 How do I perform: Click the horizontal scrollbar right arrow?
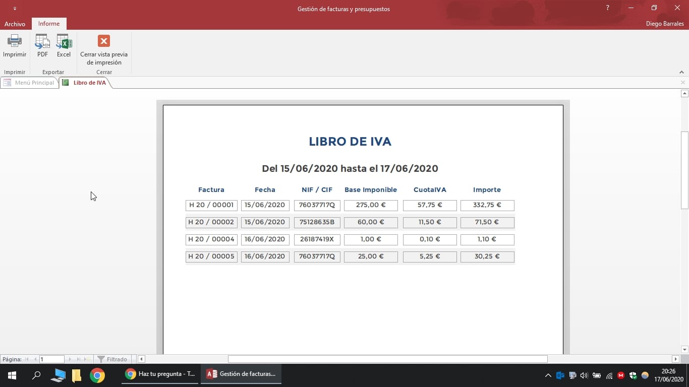[x=676, y=359]
